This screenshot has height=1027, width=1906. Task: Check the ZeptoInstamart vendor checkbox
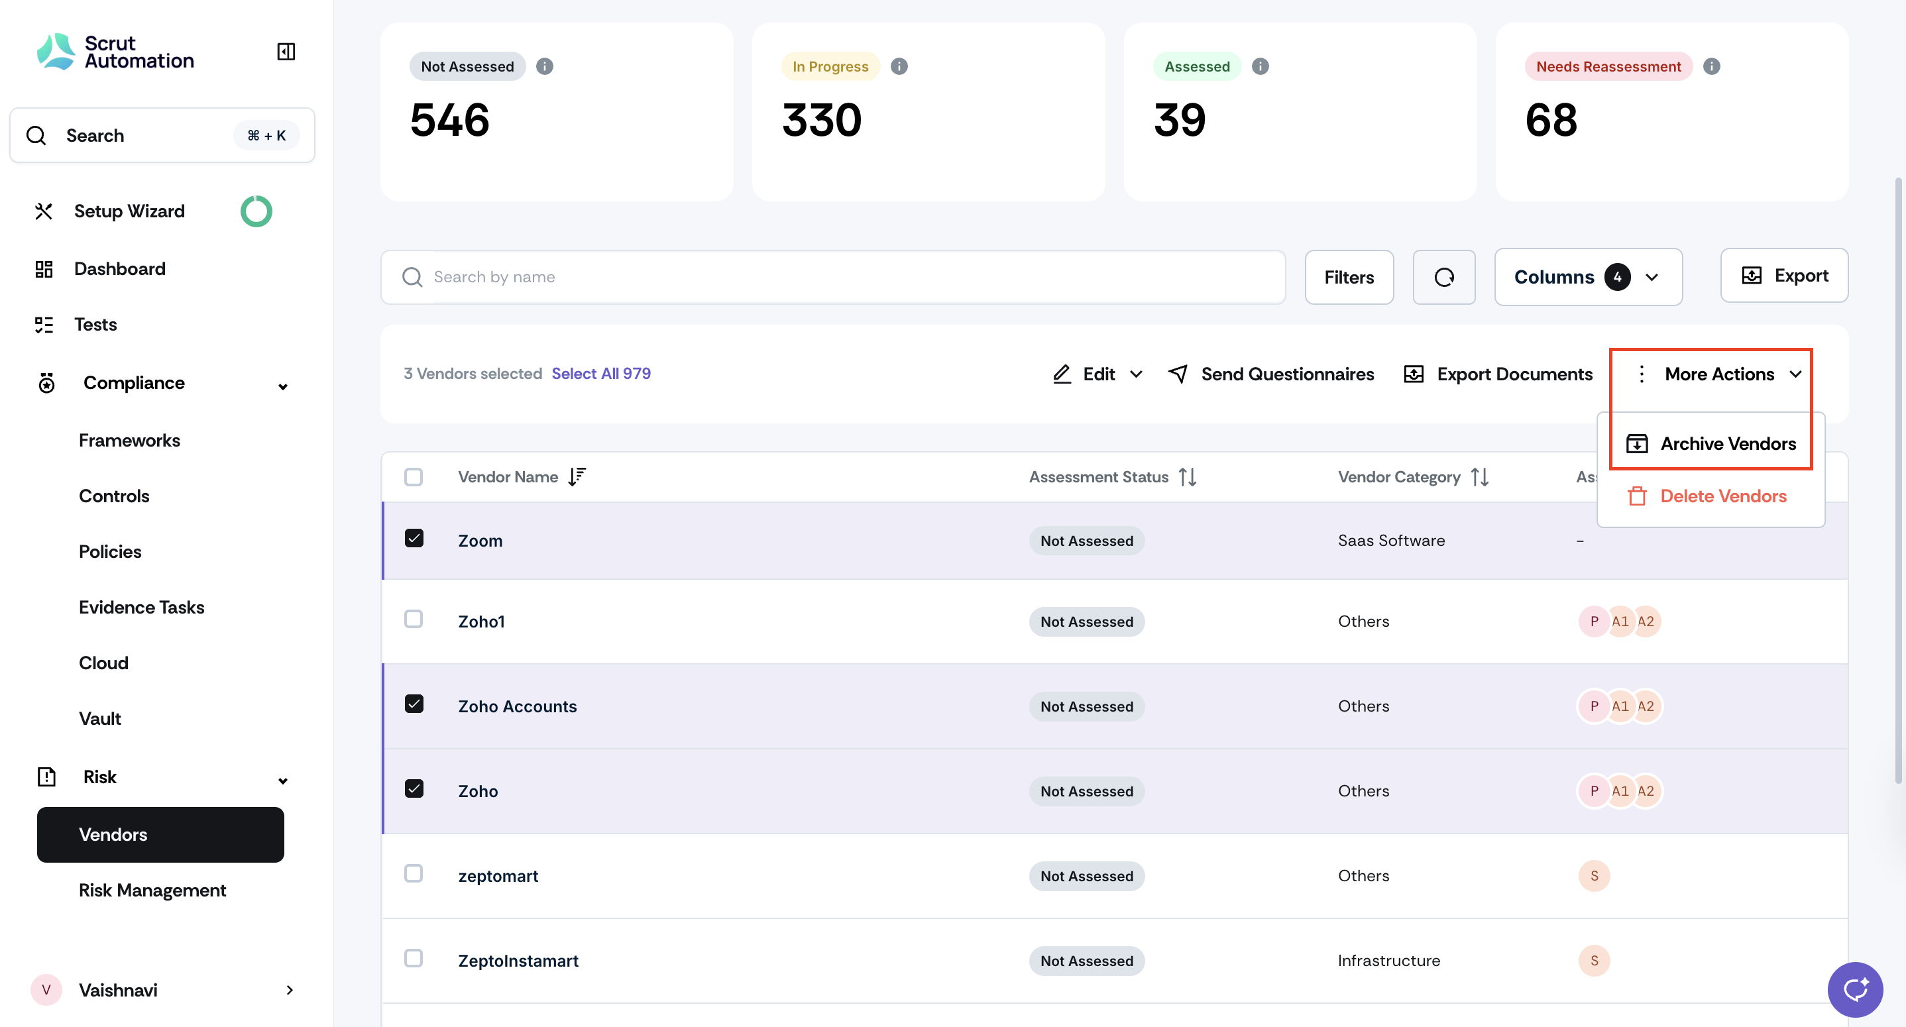coord(414,958)
